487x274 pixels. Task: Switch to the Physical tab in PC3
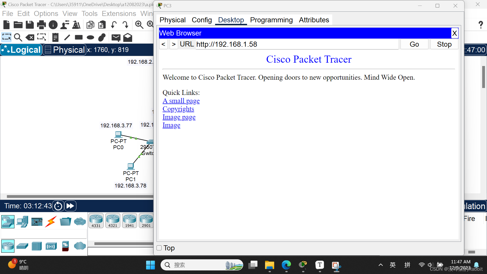tap(172, 20)
